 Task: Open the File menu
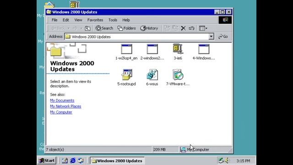click(x=54, y=20)
